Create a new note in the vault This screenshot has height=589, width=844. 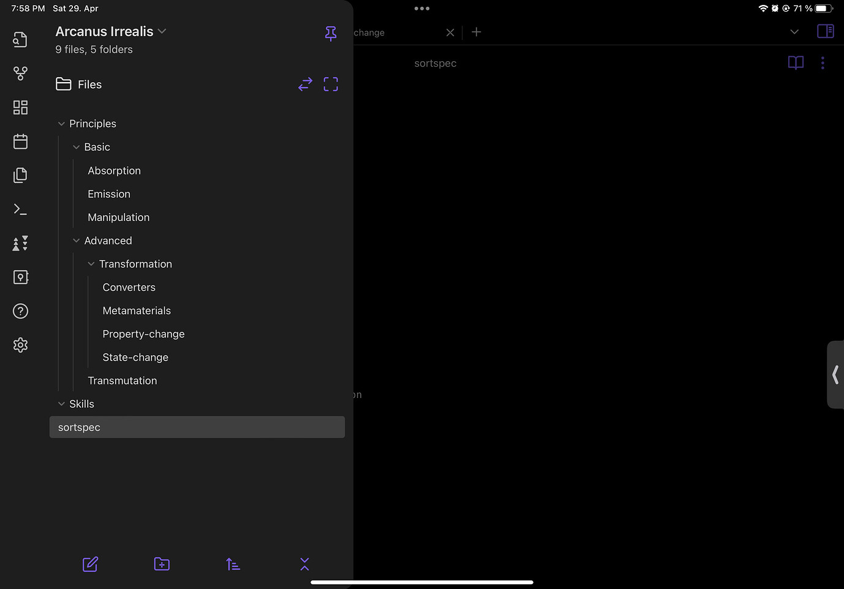pyautogui.click(x=90, y=564)
